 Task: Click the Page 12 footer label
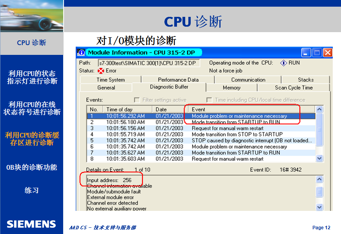(321, 227)
